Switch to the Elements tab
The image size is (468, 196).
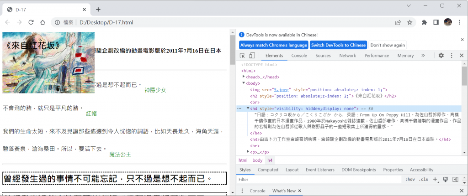pyautogui.click(x=274, y=56)
